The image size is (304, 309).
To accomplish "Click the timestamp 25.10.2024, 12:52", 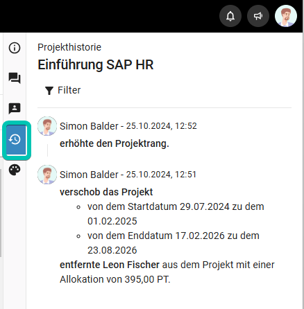I will click(x=162, y=126).
